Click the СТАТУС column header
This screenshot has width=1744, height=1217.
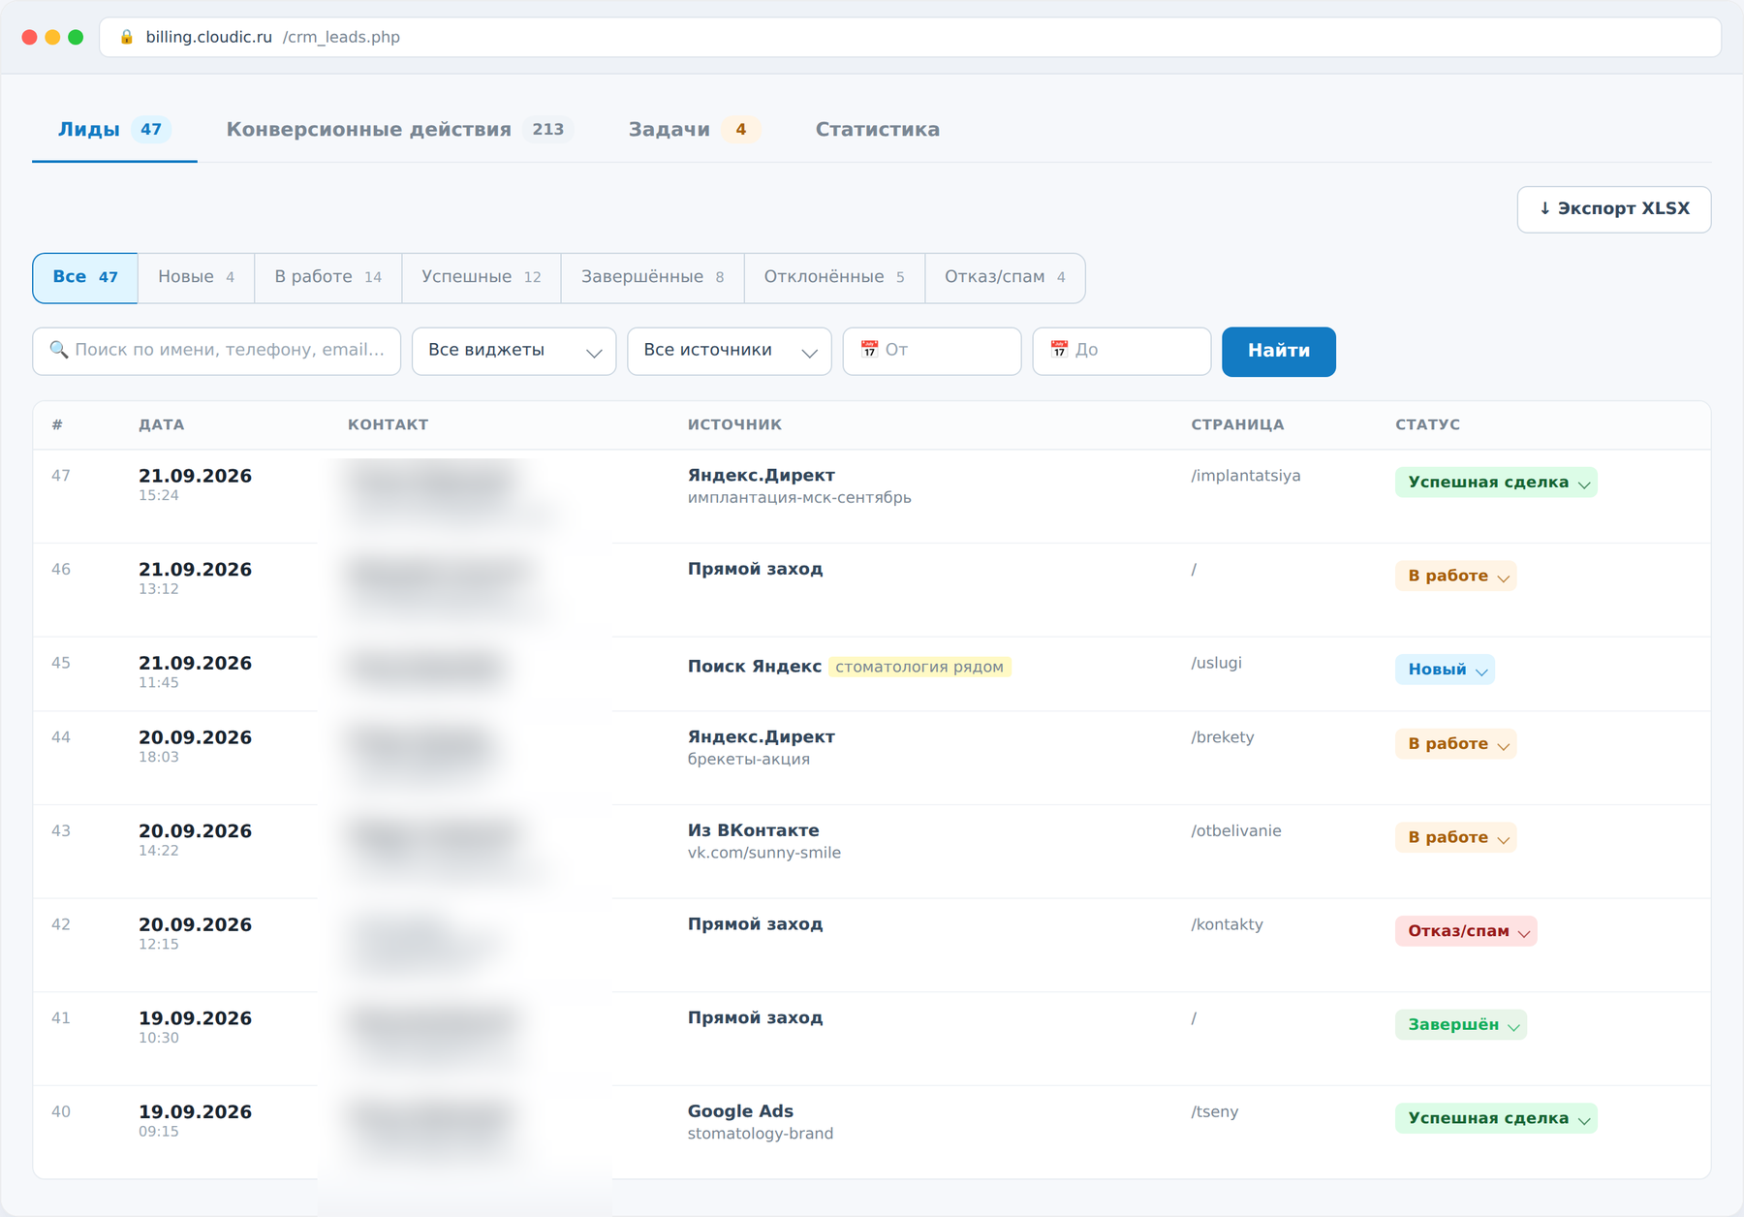click(x=1427, y=424)
